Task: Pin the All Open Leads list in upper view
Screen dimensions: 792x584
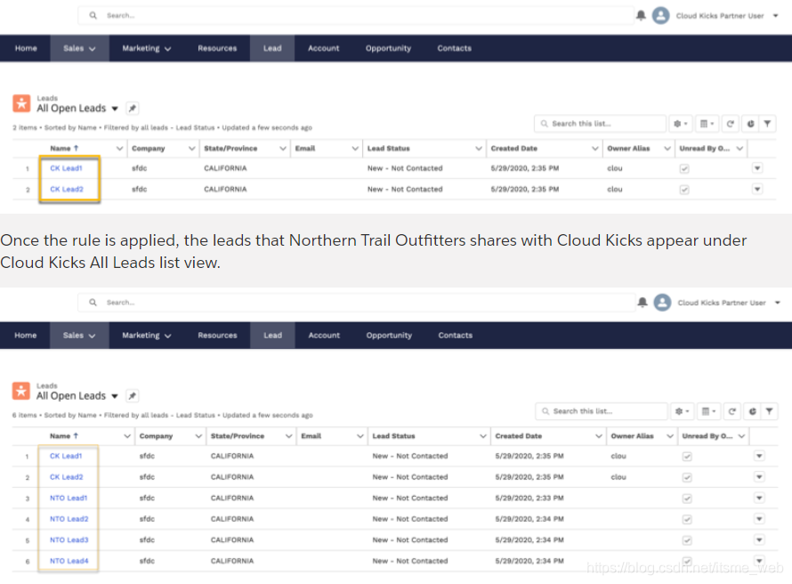Action: point(133,108)
